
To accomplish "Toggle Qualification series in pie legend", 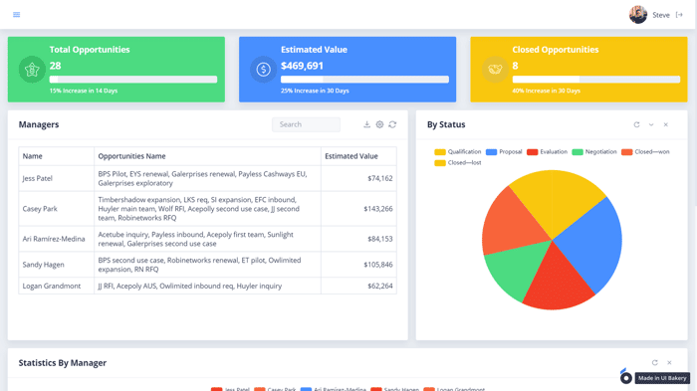I will pyautogui.click(x=457, y=152).
